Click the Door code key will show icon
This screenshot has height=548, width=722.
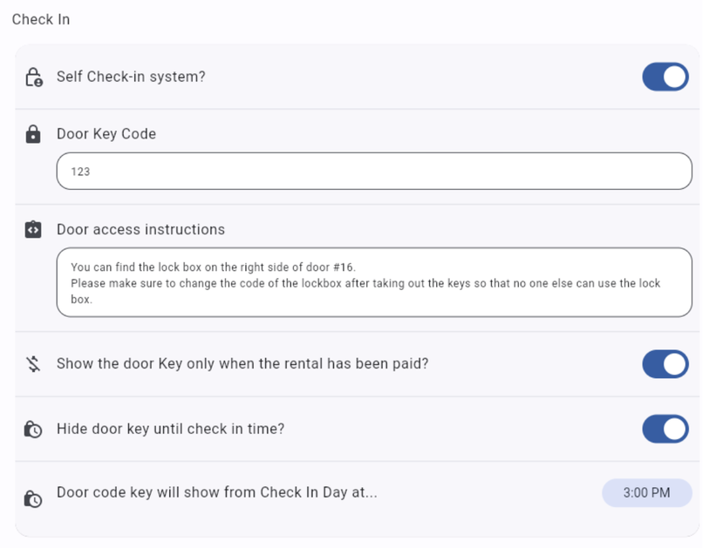click(x=33, y=498)
